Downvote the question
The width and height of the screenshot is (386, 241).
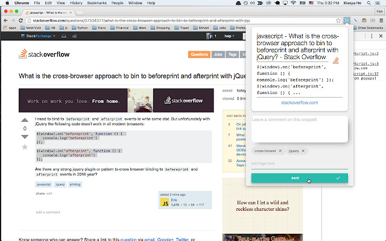click(25, 137)
